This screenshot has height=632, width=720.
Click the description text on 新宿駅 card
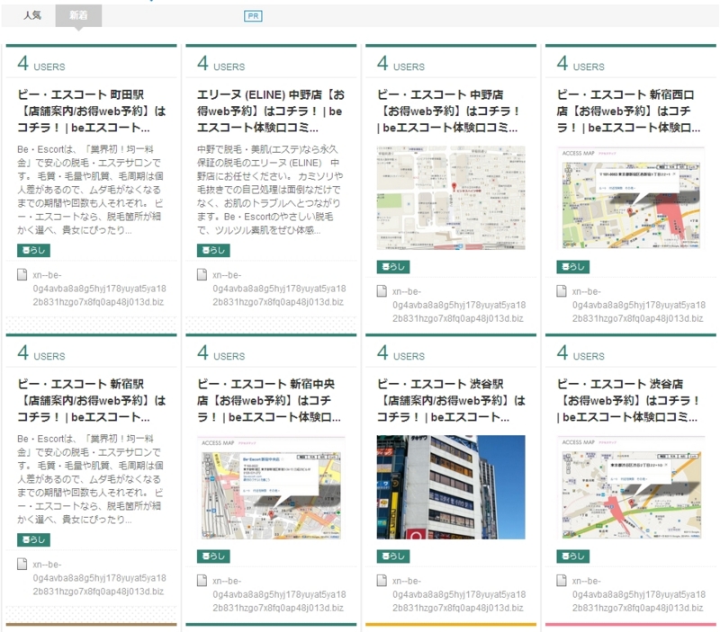click(90, 479)
